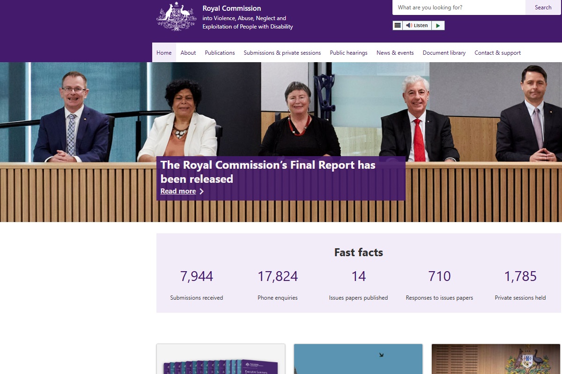Click the Phone enquiries label

(x=278, y=298)
